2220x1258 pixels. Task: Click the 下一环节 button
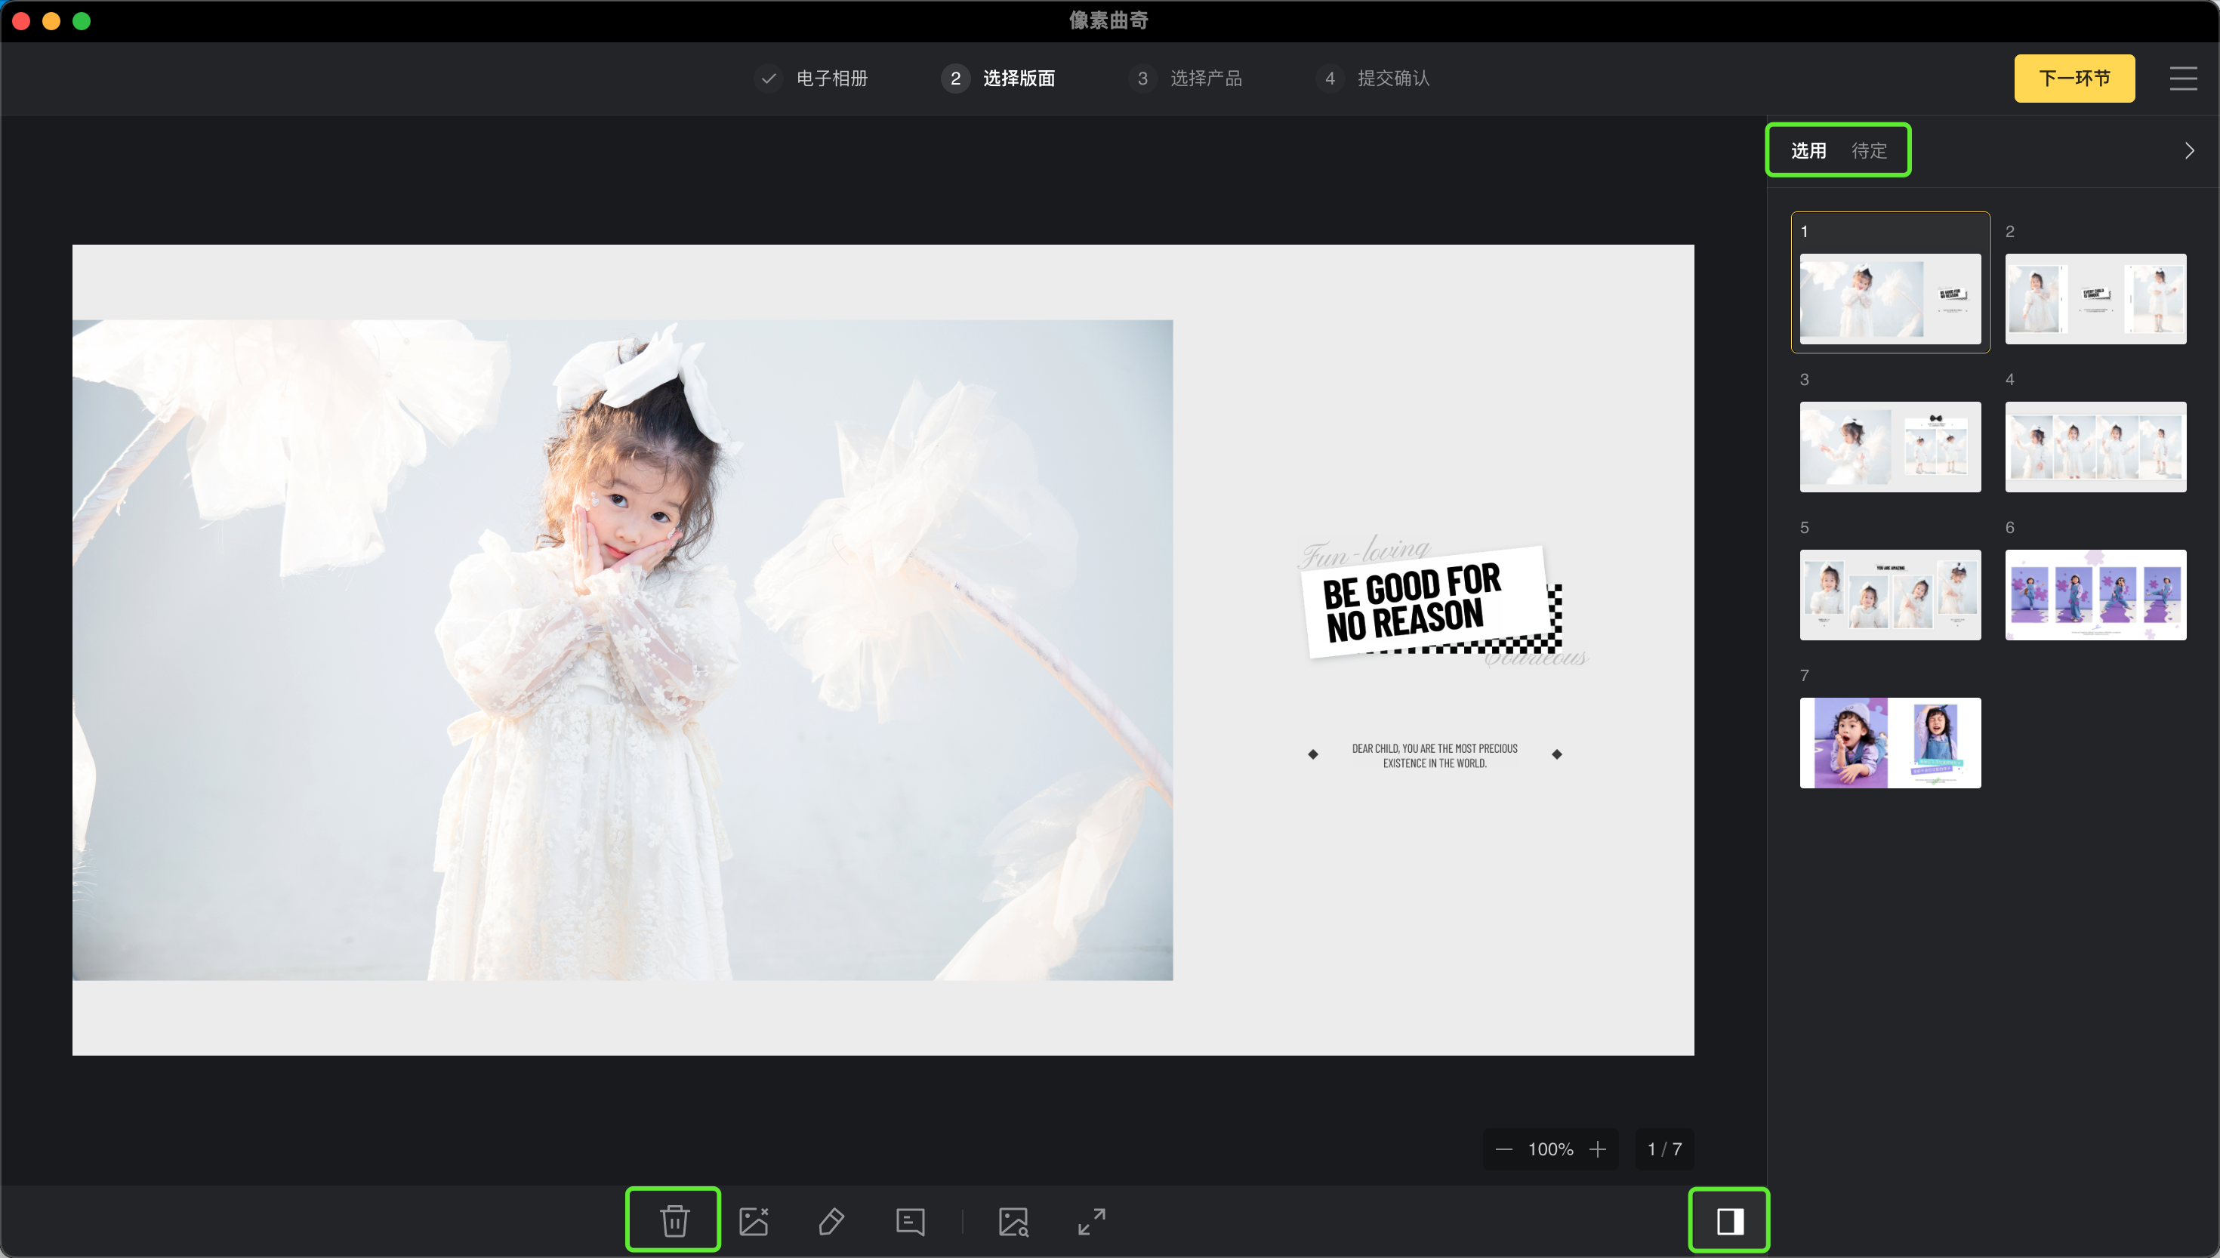pos(2074,79)
